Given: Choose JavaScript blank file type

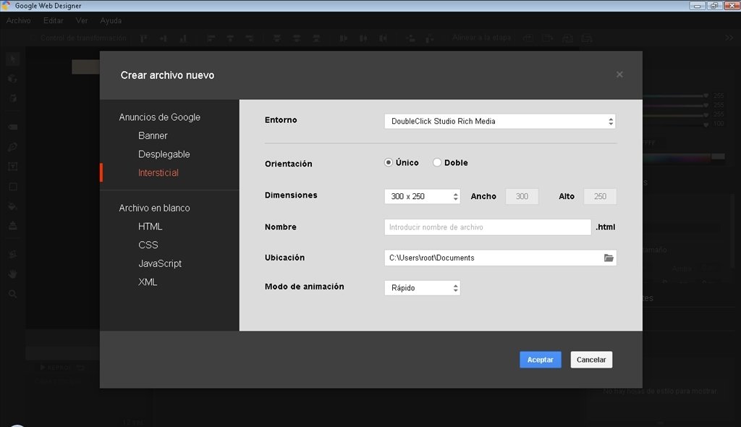Looking at the screenshot, I should tap(160, 263).
